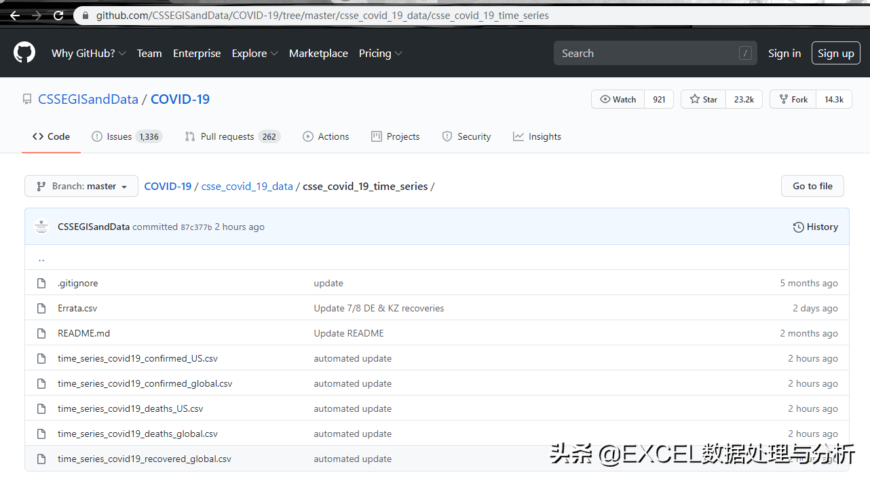Open time_series_covid19_deaths_US.csv
Image resolution: width=870 pixels, height=479 pixels.
[130, 408]
